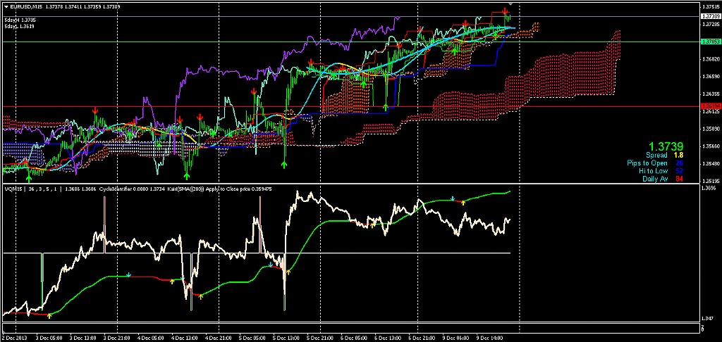Click the Daily Av 84 info line
The height and width of the screenshot is (342, 722).
[x=663, y=179]
